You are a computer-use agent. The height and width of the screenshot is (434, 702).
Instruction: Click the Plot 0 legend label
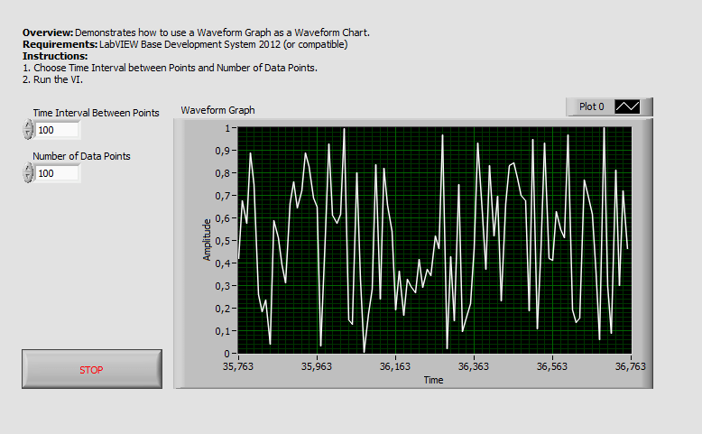pos(591,106)
